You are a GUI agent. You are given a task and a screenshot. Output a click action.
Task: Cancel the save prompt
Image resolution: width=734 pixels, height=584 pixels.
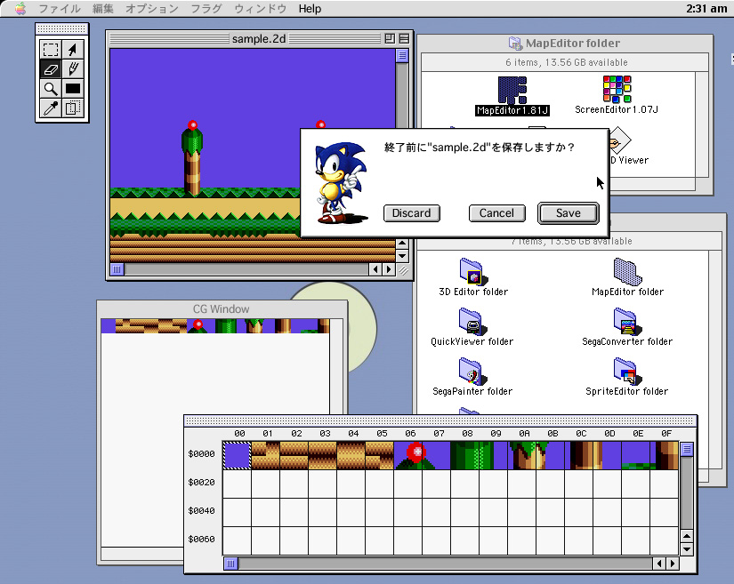coord(496,213)
